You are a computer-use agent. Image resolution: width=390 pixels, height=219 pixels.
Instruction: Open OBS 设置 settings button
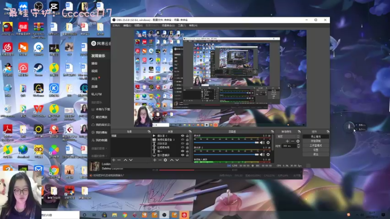315,150
